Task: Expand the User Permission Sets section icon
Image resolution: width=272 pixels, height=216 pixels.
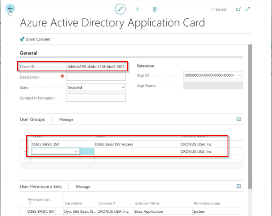Action: (239, 186)
